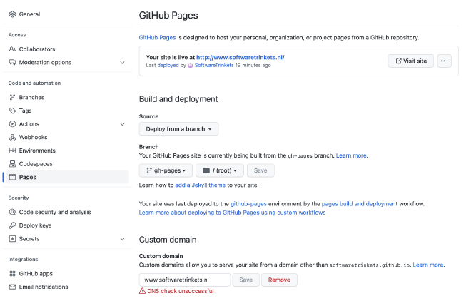The height and width of the screenshot is (301, 471).
Task: Open the gh-pages branch selector
Action: pyautogui.click(x=166, y=170)
